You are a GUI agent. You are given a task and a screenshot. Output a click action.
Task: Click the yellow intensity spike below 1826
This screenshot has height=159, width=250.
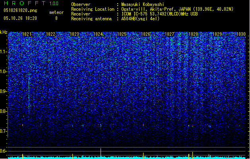(143, 156)
